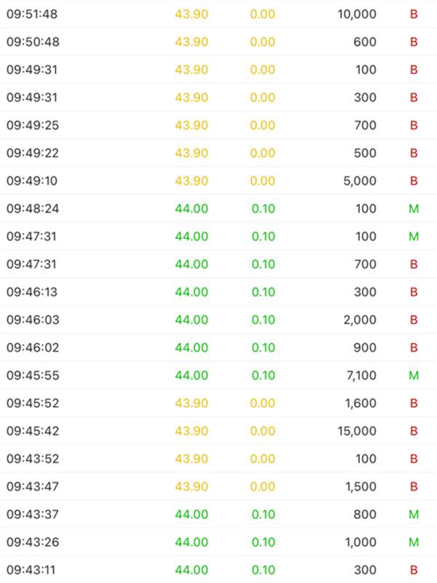Click the B marker at 09:50:48

pos(414,42)
